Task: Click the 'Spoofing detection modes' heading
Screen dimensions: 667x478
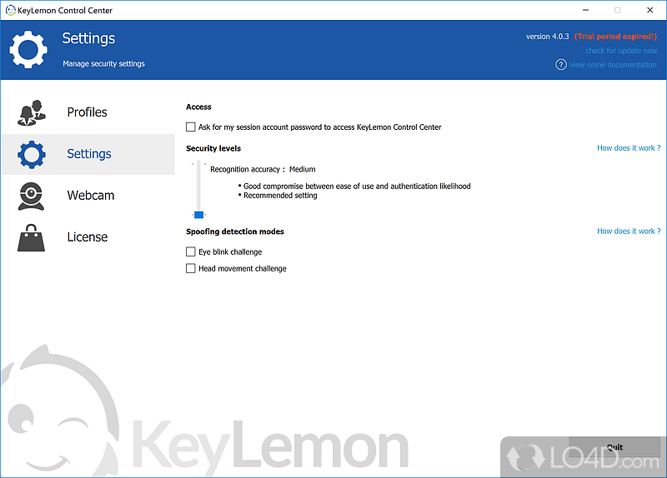Action: click(235, 232)
